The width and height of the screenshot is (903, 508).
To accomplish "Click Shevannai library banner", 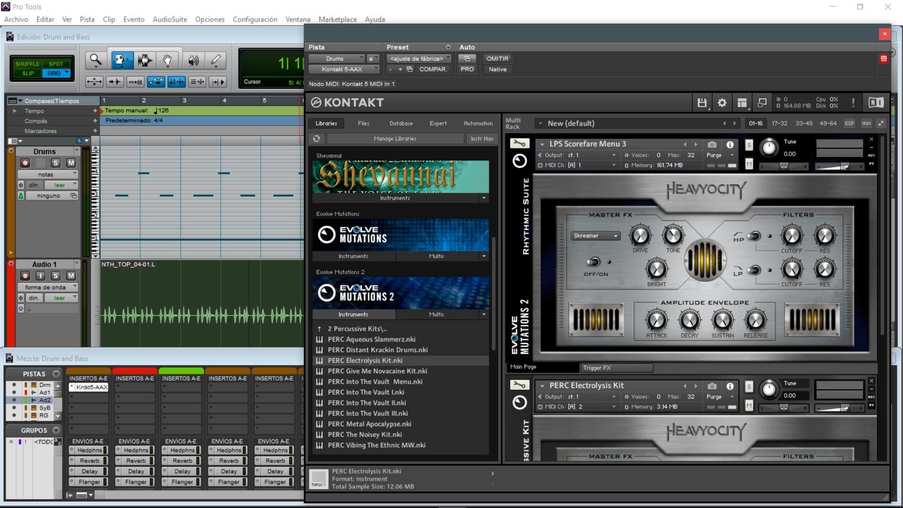I will [401, 177].
